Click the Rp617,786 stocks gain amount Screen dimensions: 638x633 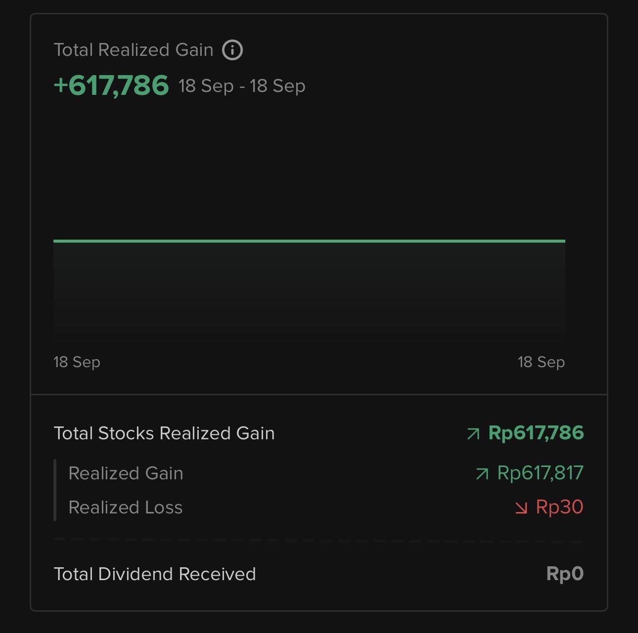pos(536,433)
